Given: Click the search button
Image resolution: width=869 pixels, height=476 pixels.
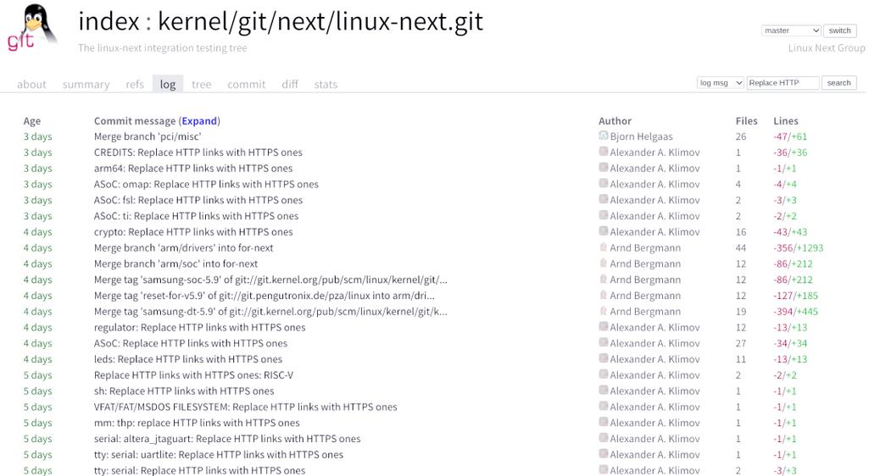Looking at the screenshot, I should click(x=838, y=82).
